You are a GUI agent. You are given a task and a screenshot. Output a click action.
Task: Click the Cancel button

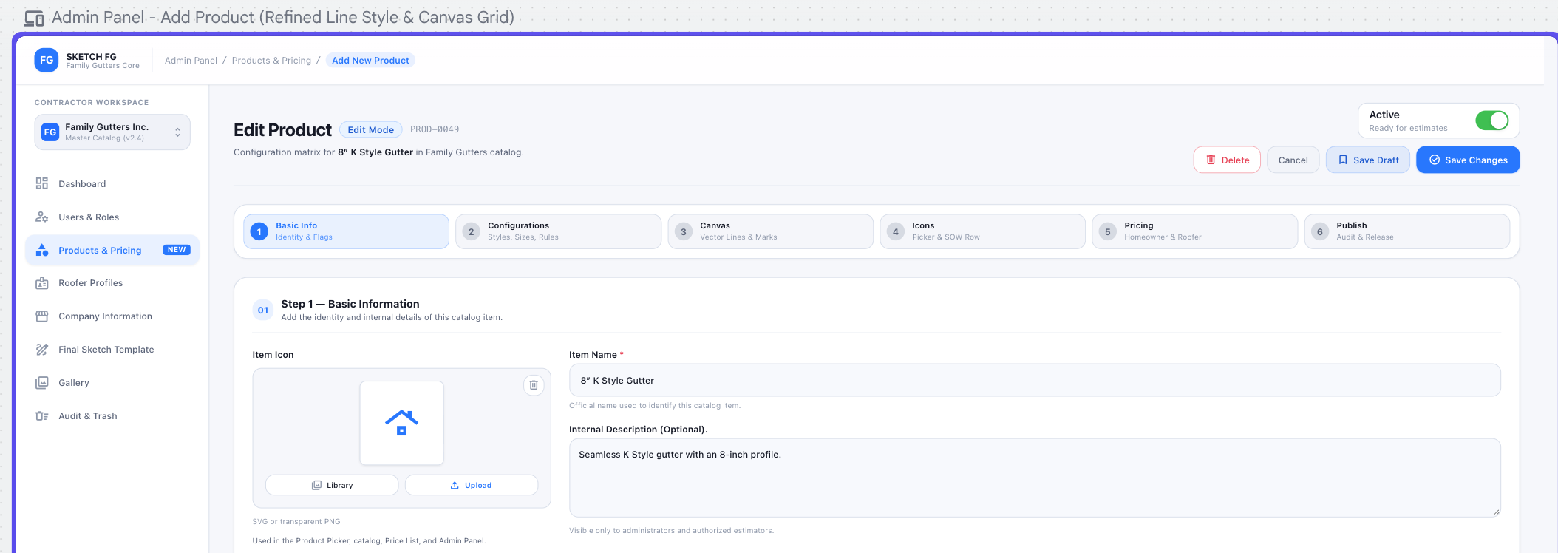(x=1293, y=160)
